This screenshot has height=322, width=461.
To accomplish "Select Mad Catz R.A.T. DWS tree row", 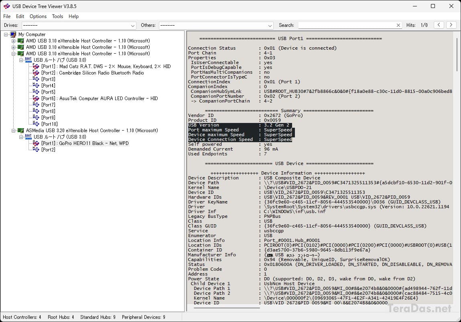I will [106, 66].
